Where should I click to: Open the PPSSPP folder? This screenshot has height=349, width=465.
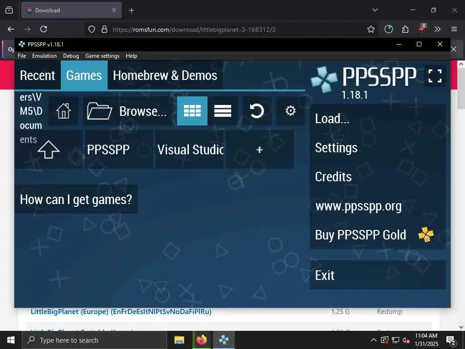click(x=119, y=150)
